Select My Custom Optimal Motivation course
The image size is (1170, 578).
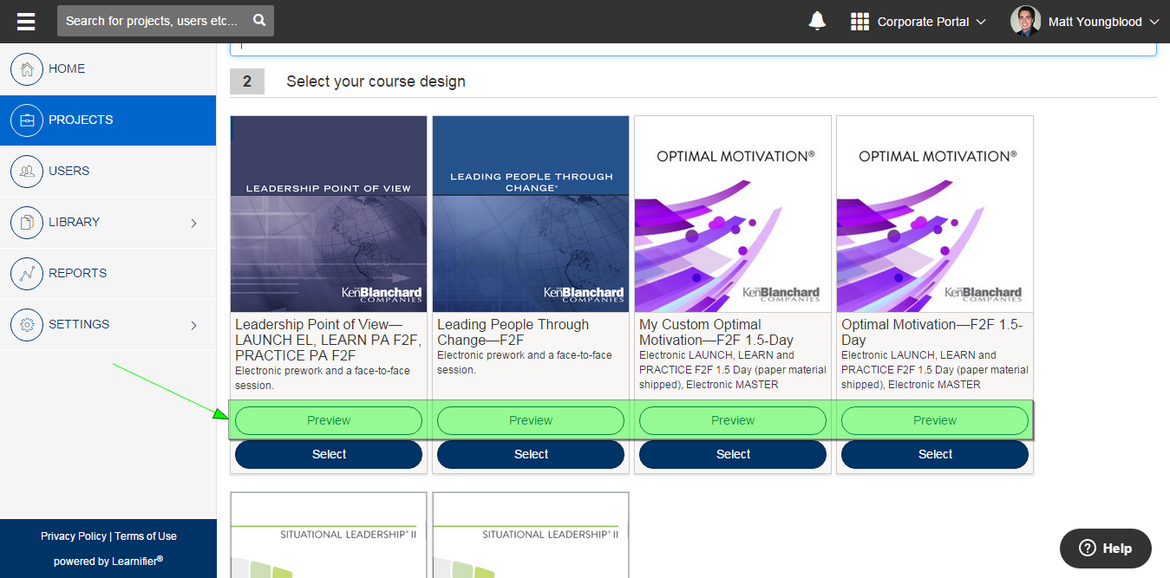733,454
